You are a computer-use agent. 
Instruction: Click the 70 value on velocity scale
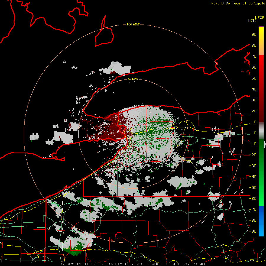point(254,56)
